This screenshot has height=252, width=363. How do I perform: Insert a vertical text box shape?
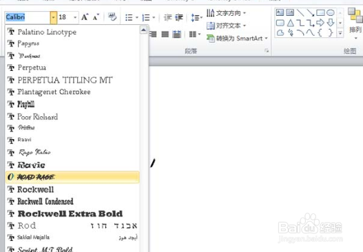point(290,12)
